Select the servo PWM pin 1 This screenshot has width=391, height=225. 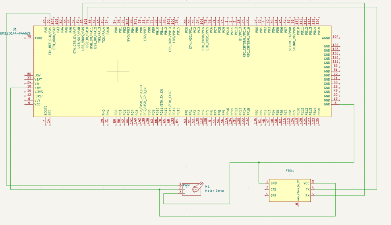[x=180, y=185]
